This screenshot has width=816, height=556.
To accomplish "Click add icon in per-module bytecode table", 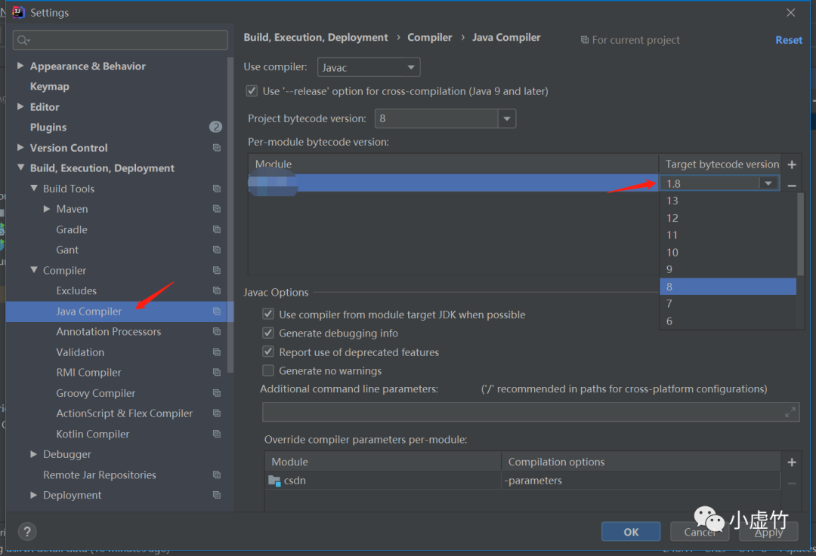I will tap(792, 164).
